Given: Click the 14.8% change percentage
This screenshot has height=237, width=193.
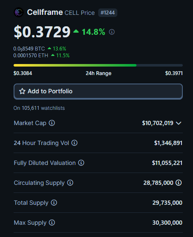Looking at the screenshot, I should [x=94, y=32].
